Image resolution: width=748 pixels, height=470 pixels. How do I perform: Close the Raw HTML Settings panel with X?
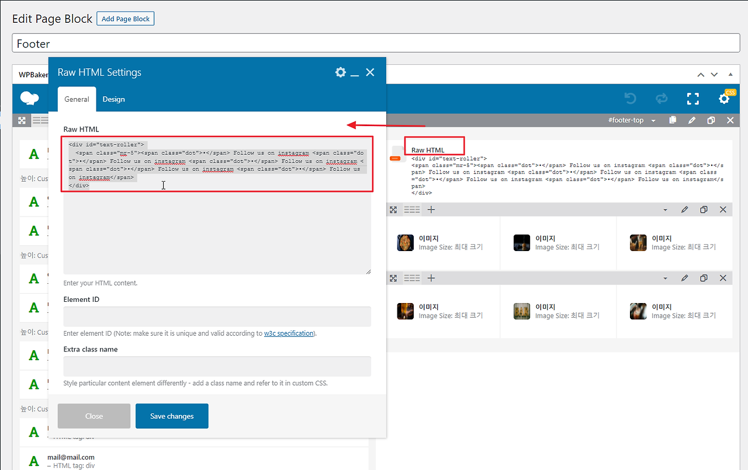[370, 72]
